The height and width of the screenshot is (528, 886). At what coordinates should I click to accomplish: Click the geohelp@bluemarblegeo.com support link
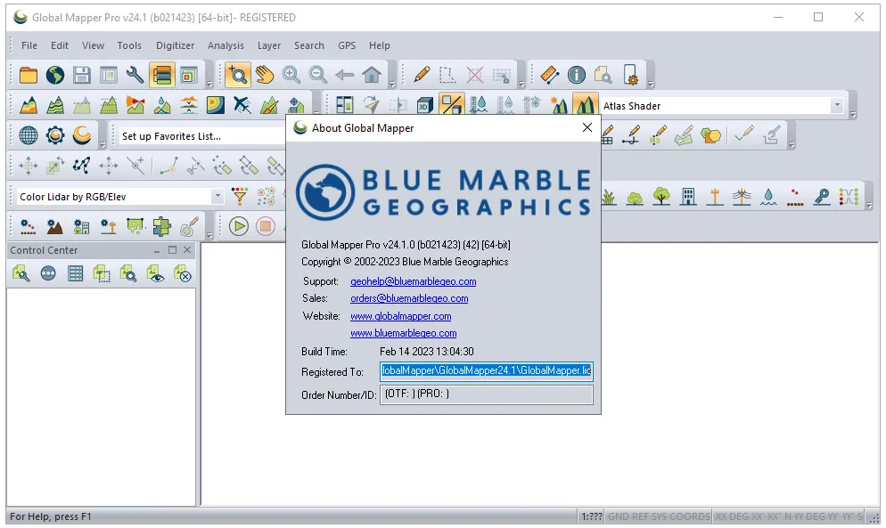(x=413, y=281)
